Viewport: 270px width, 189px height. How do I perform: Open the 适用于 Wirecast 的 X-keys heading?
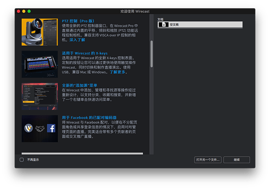(85, 53)
